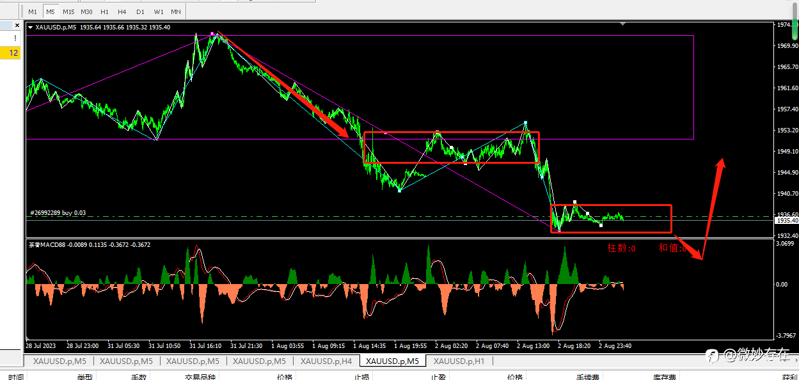Change timeframe to W1 weekly
This screenshot has height=380, width=799.
[159, 12]
